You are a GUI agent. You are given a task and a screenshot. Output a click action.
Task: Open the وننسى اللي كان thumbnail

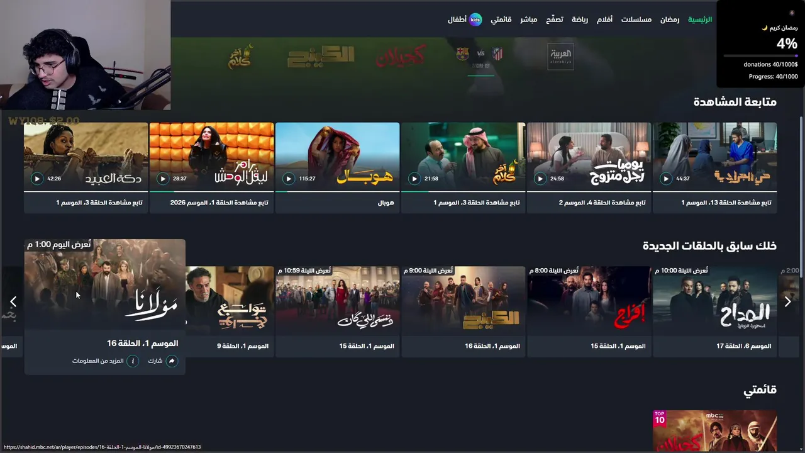pyautogui.click(x=338, y=301)
